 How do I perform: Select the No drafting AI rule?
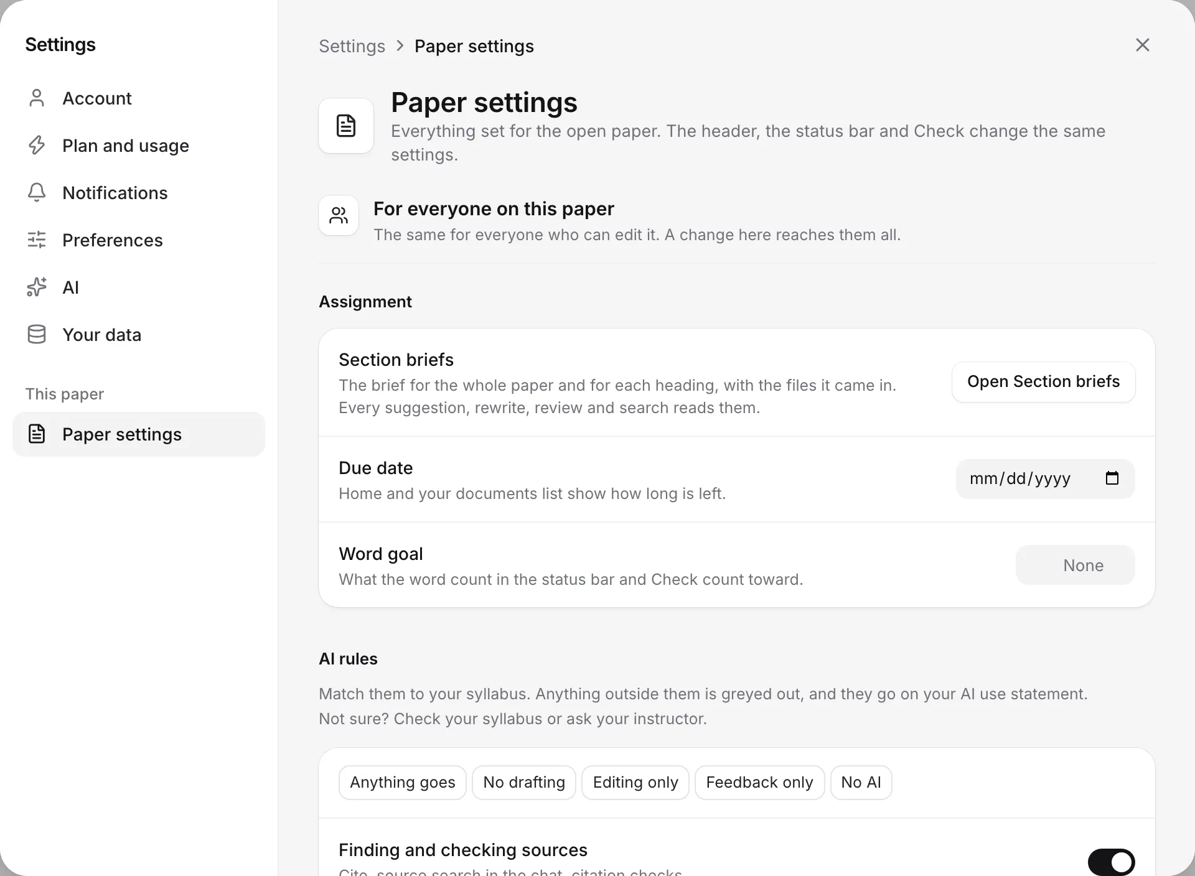(524, 783)
